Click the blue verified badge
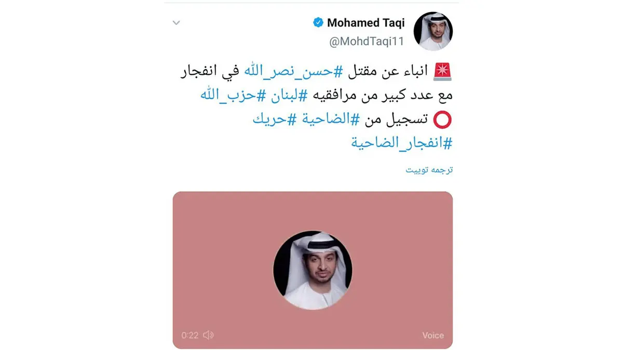Screen dimensions: 623x350 click(318, 22)
